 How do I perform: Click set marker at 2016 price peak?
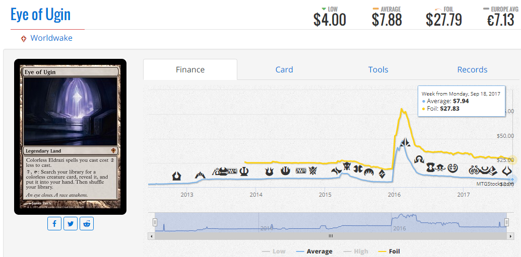point(405,143)
